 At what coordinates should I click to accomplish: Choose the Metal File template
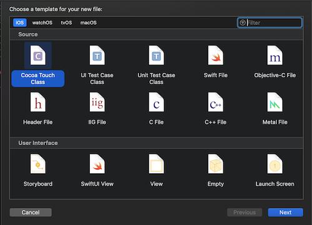(x=275, y=108)
